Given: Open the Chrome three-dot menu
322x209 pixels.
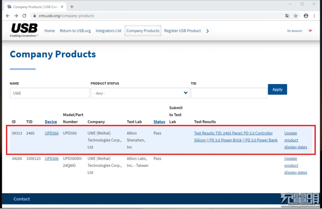Looking at the screenshot, I should (314, 16).
